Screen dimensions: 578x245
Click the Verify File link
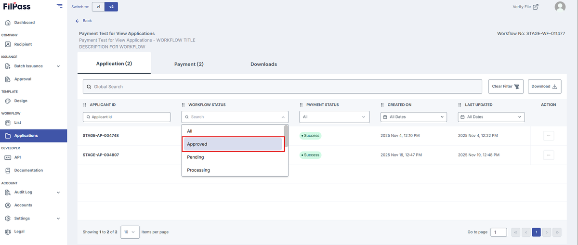pyautogui.click(x=525, y=7)
